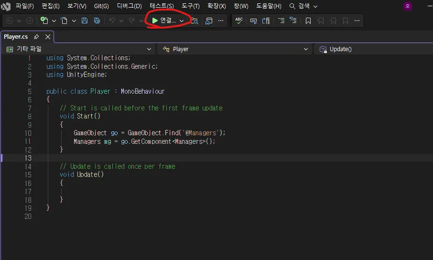Toggle a bookmark on current line

(308, 21)
